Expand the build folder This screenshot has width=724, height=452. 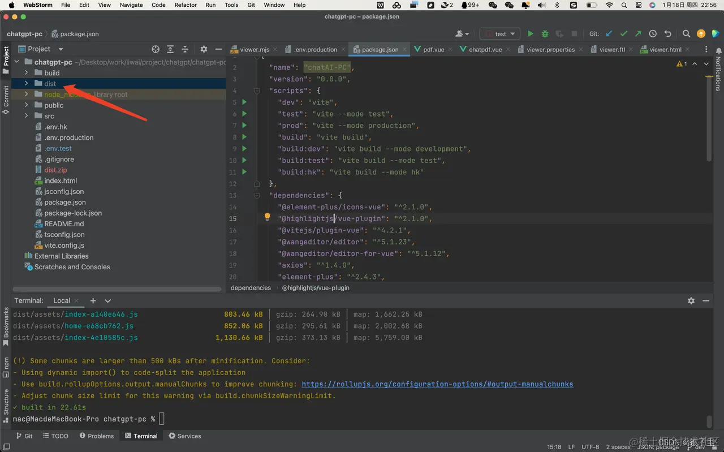26,73
